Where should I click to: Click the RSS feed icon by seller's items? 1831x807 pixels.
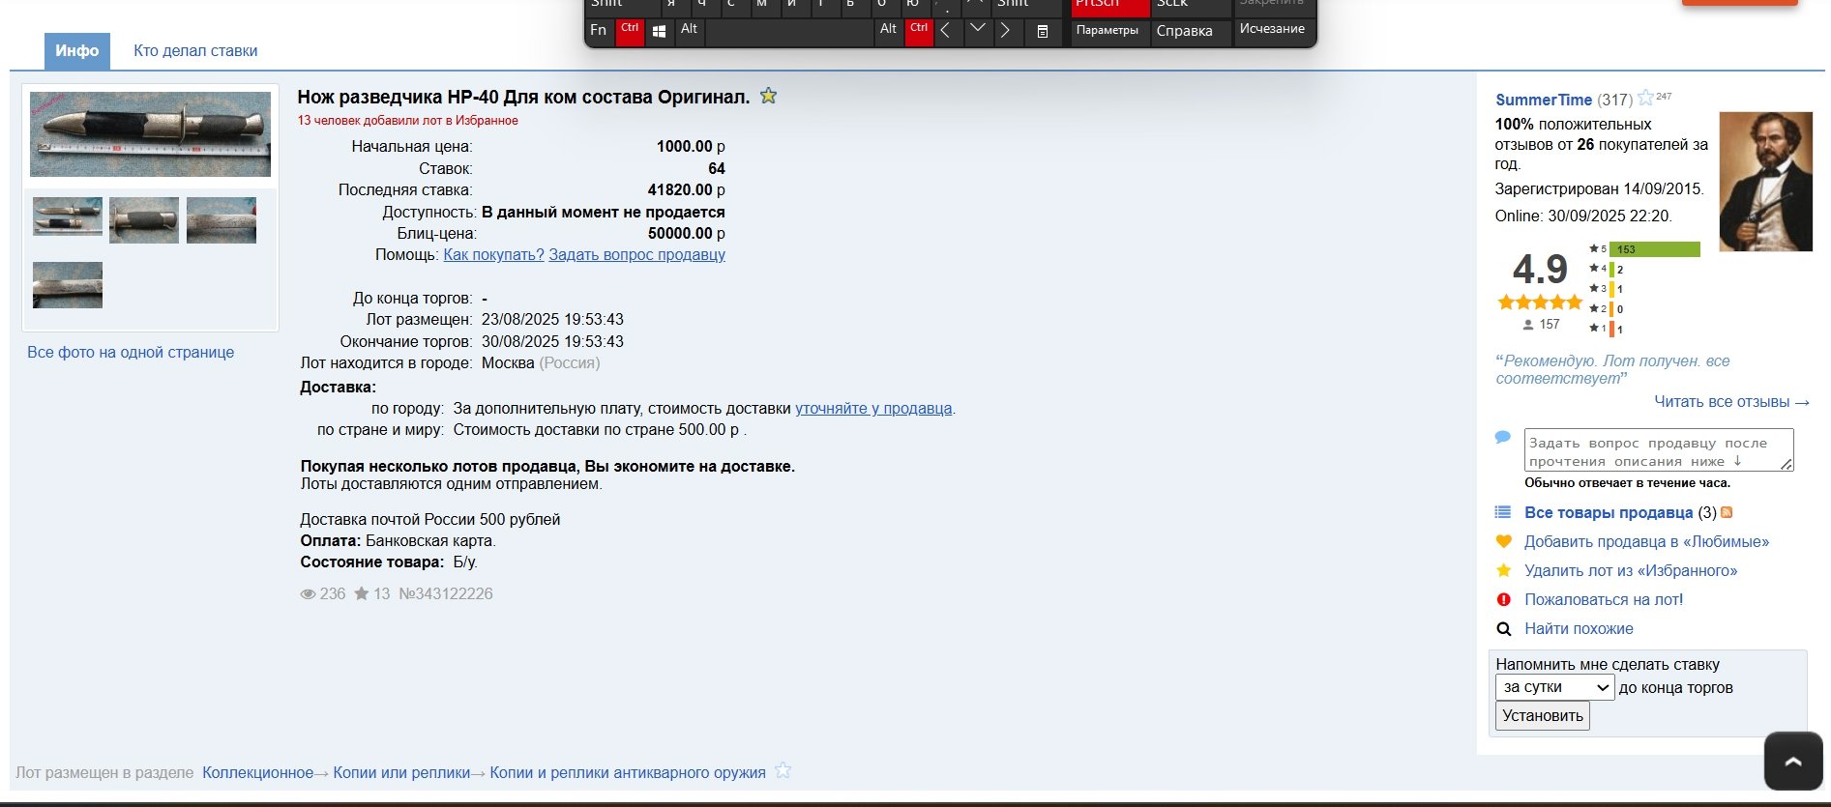click(1727, 513)
